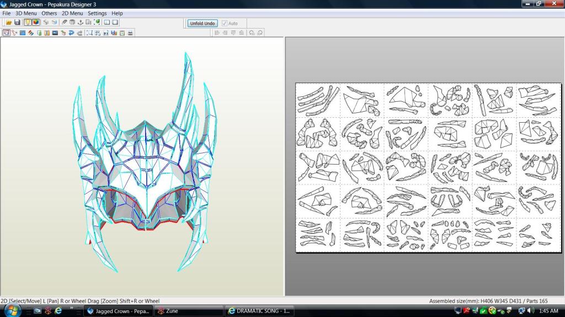The image size is (565, 317).
Task: Click the blue window panel tool icon
Action: click(x=22, y=33)
